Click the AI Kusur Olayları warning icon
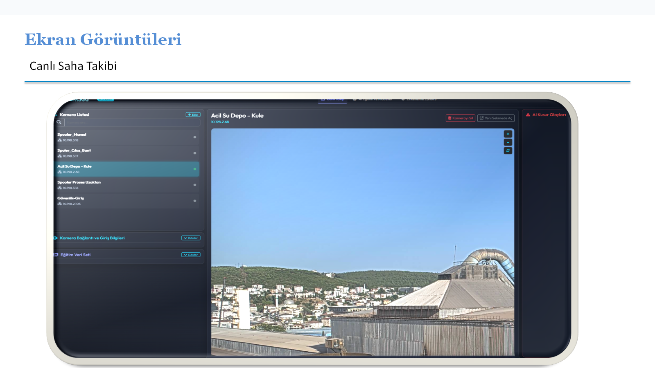The width and height of the screenshot is (655, 368). [528, 115]
